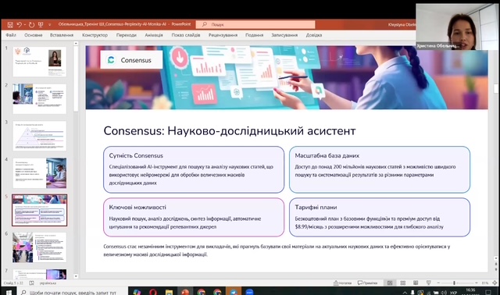
Task: Start slideshow from beginning via quick access icon
Action: (41, 24)
